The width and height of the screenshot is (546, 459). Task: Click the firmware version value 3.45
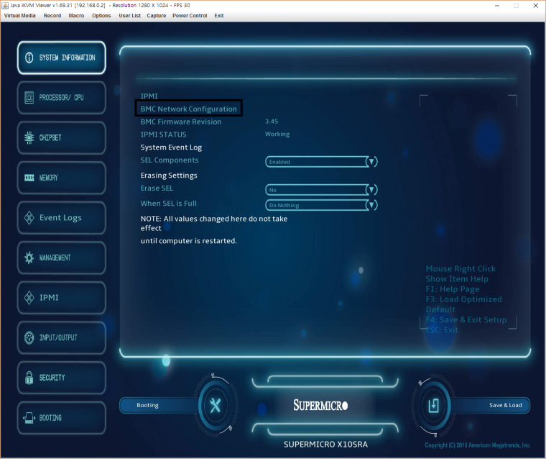(272, 122)
